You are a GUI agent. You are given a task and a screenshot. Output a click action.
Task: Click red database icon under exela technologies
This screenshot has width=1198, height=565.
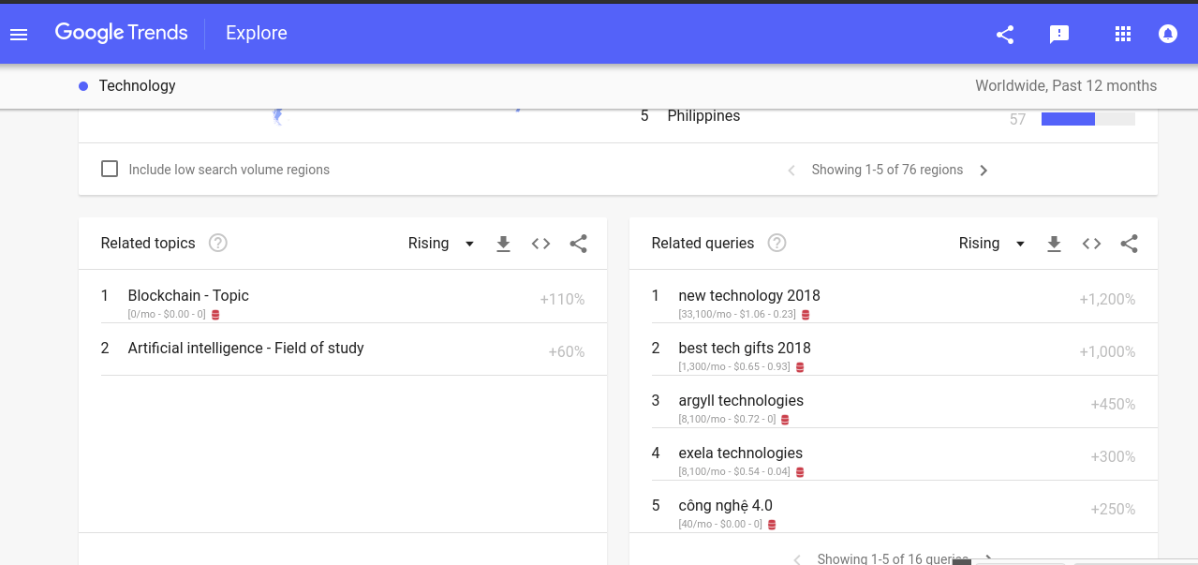pyautogui.click(x=800, y=472)
